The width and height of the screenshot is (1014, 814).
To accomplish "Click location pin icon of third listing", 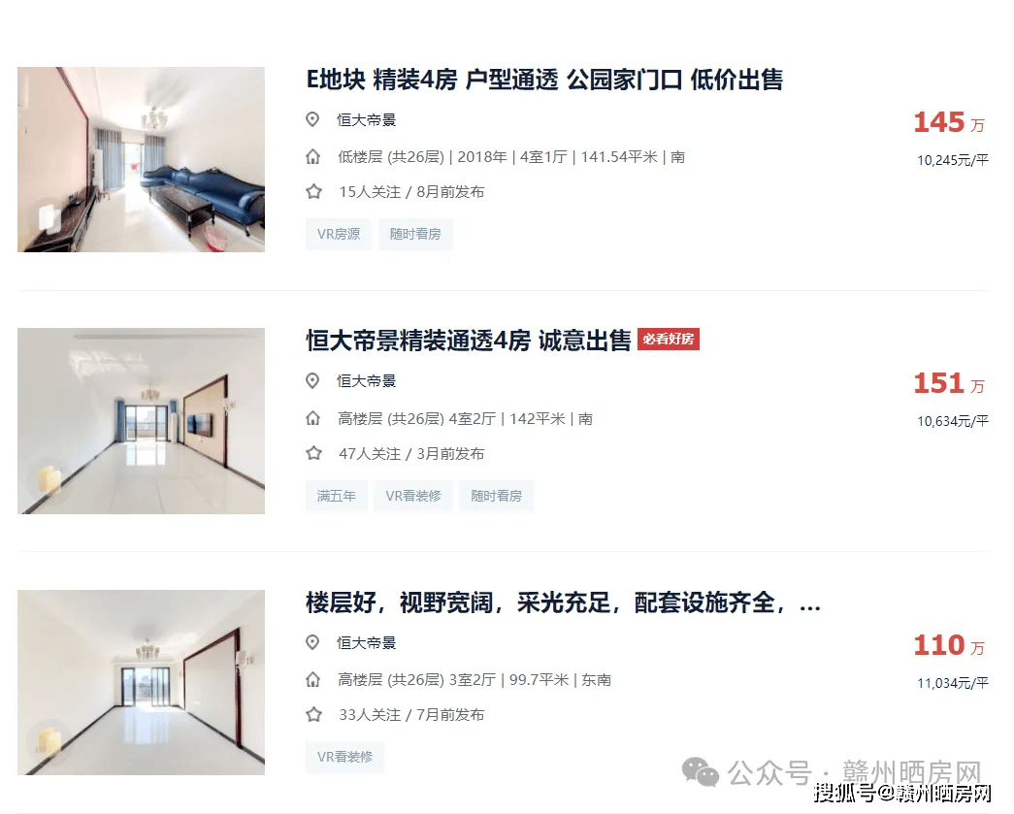I will (x=312, y=642).
